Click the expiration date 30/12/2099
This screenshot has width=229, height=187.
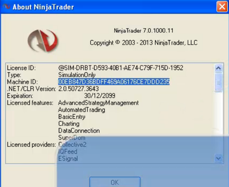[100, 96]
